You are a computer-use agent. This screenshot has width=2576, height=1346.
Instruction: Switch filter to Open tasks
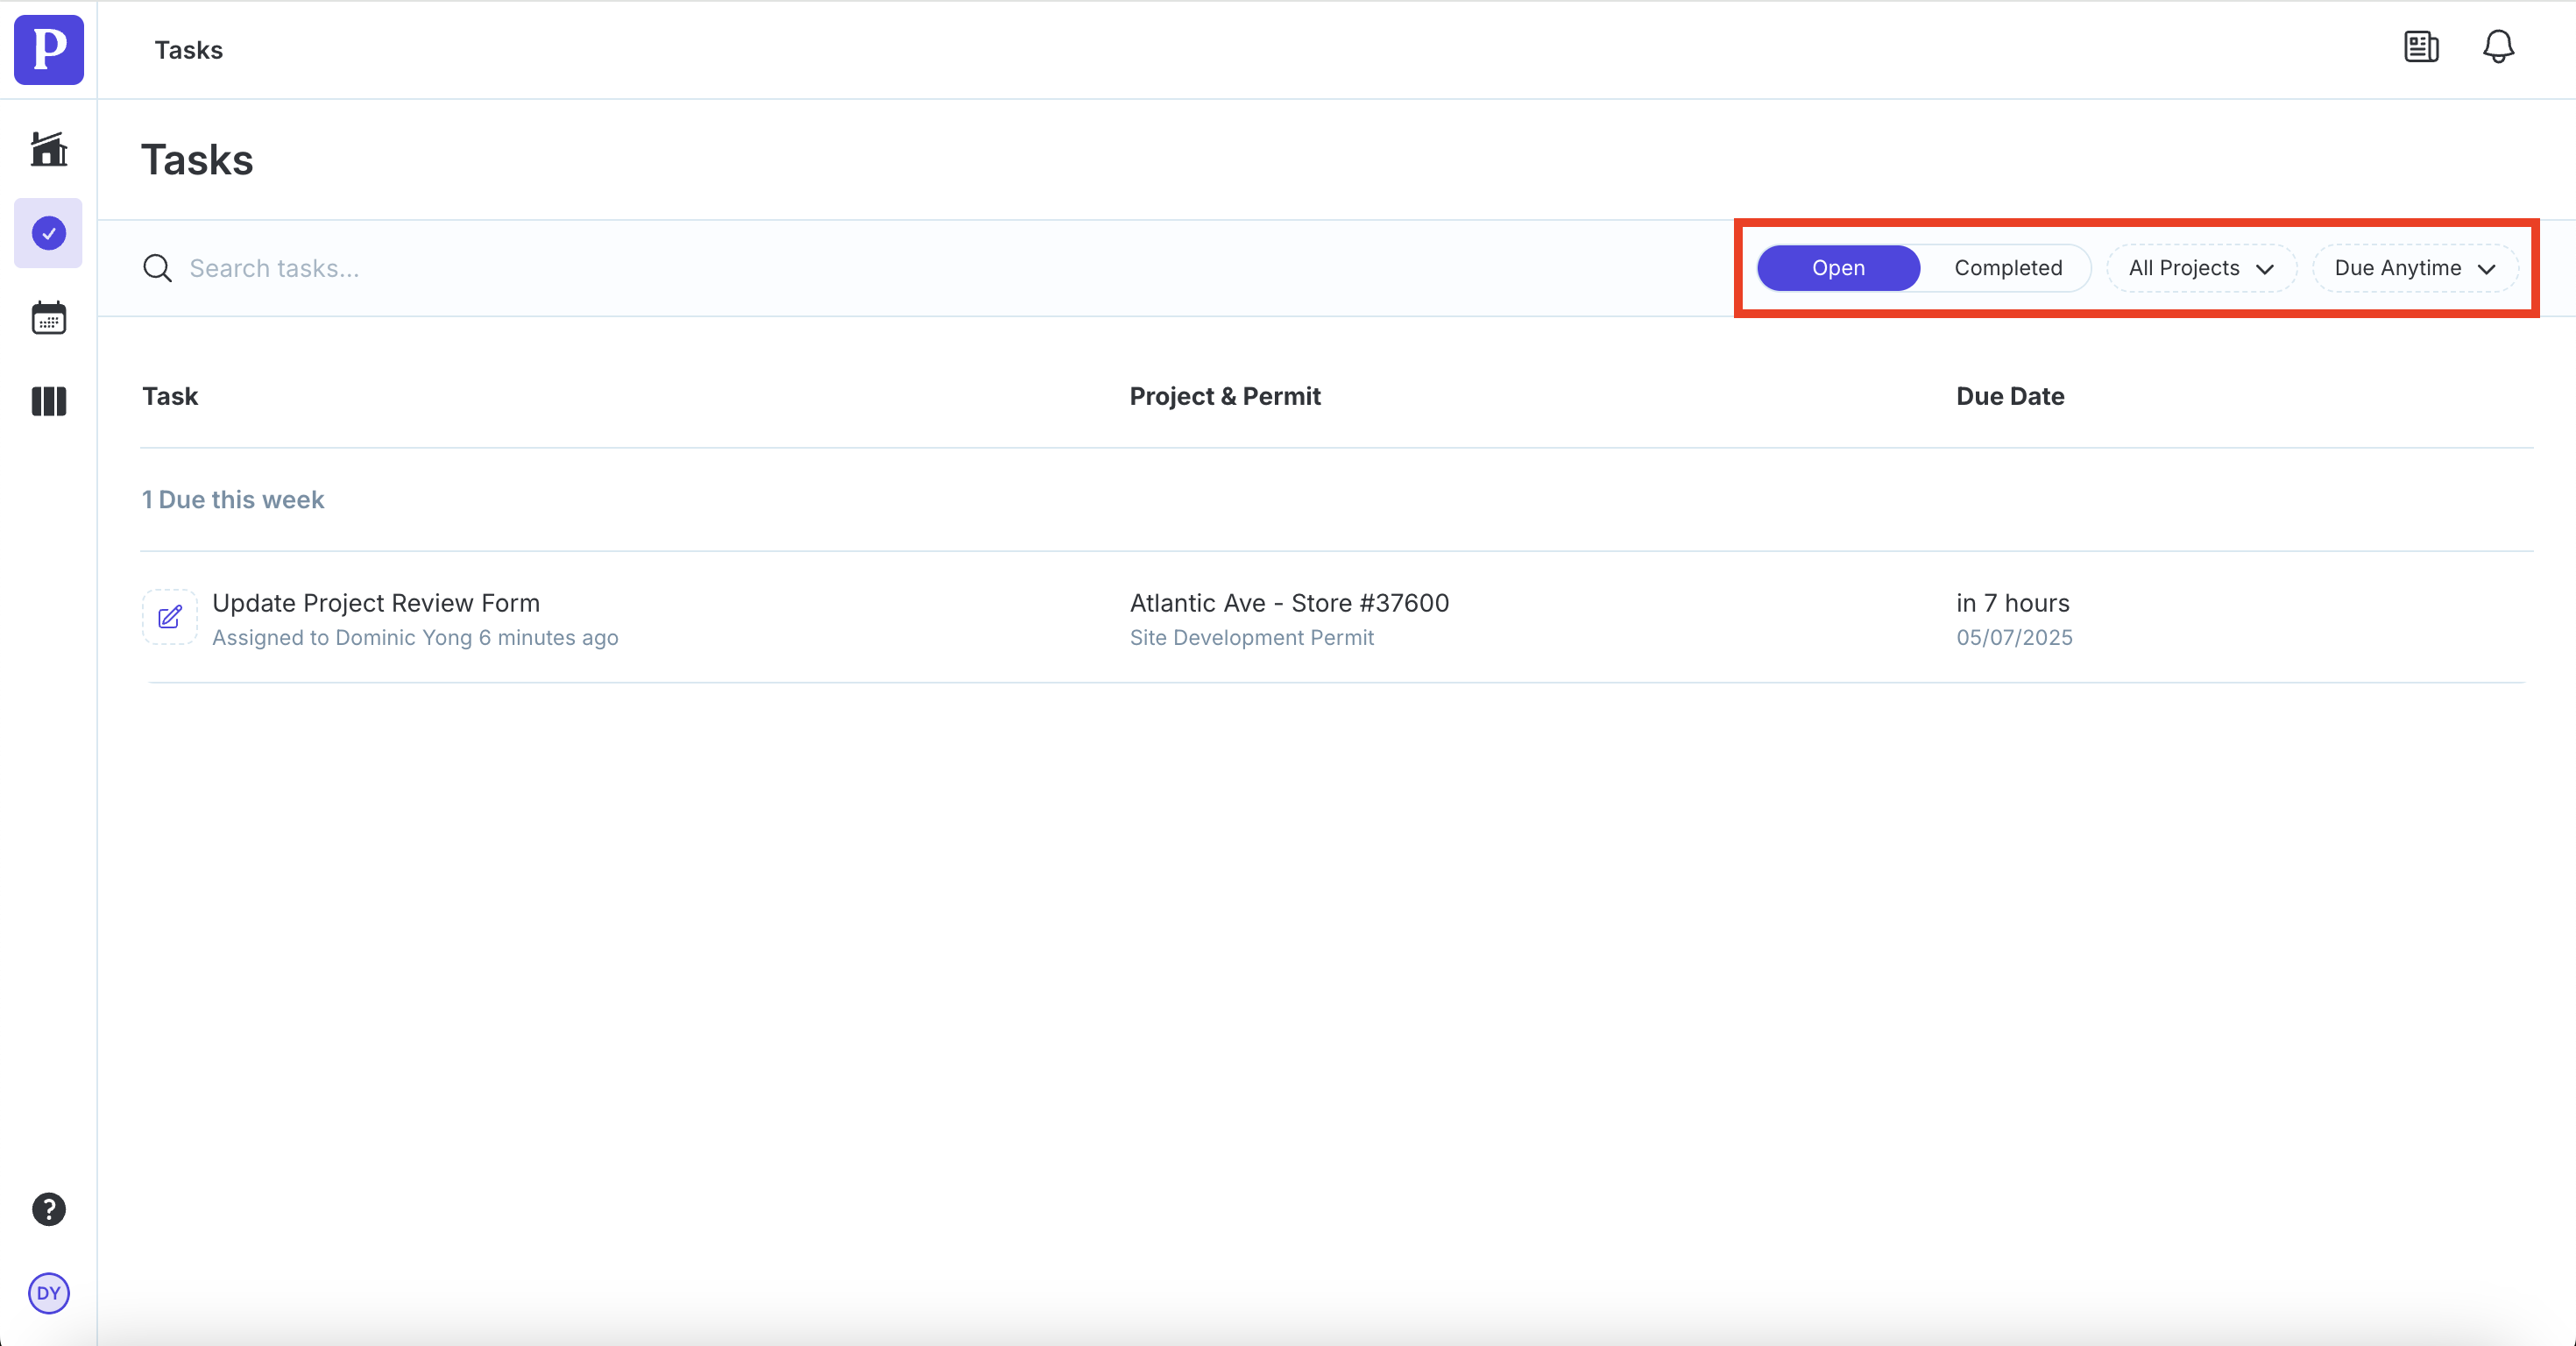[x=1837, y=268]
